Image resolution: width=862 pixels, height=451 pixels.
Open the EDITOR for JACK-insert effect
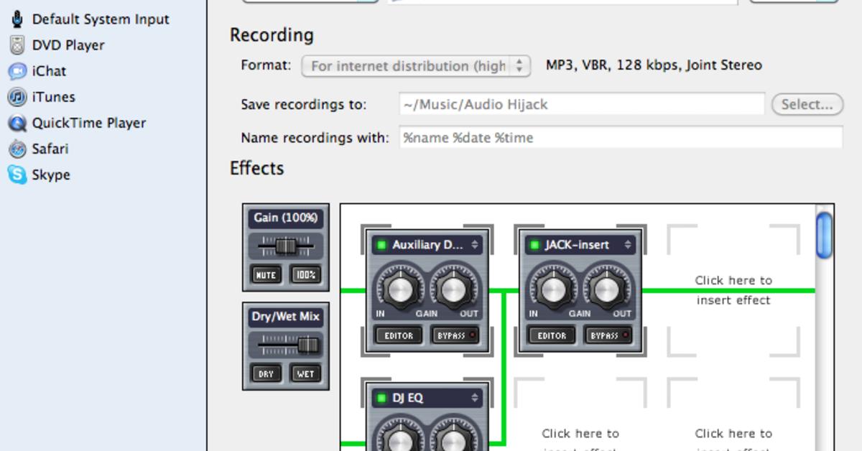click(552, 335)
